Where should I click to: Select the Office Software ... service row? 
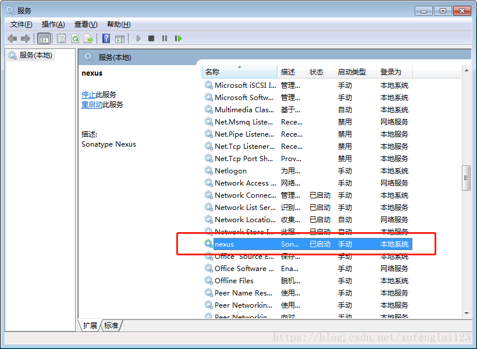coord(307,268)
